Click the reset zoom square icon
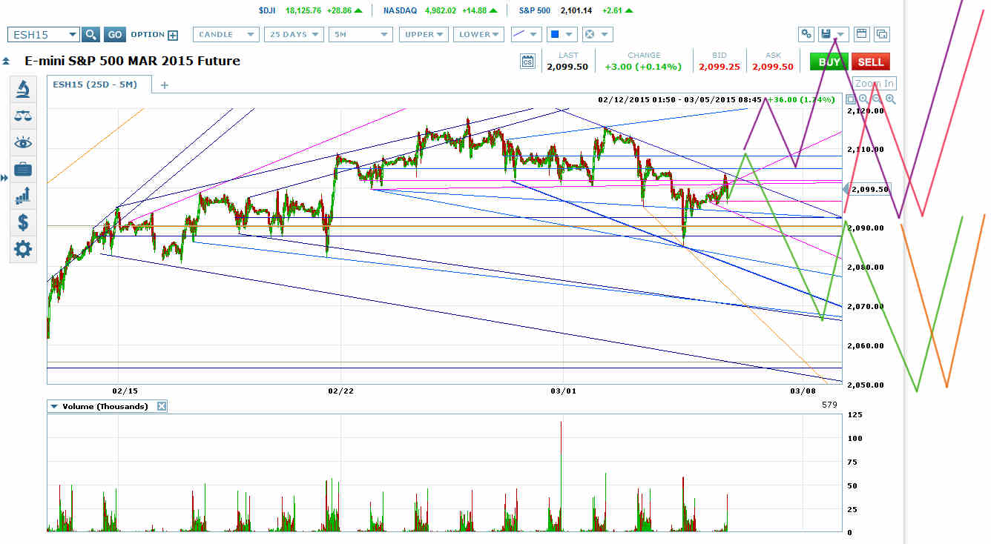 point(851,99)
